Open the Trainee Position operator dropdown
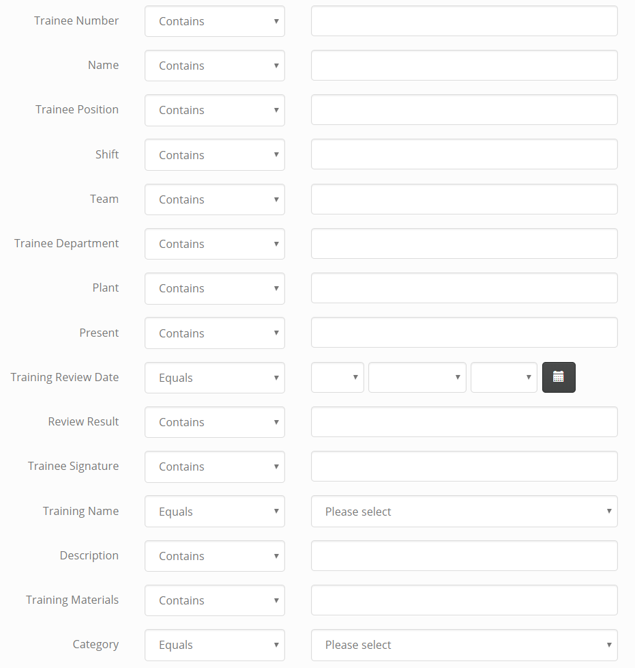Image resolution: width=635 pixels, height=668 pixels. (x=214, y=110)
